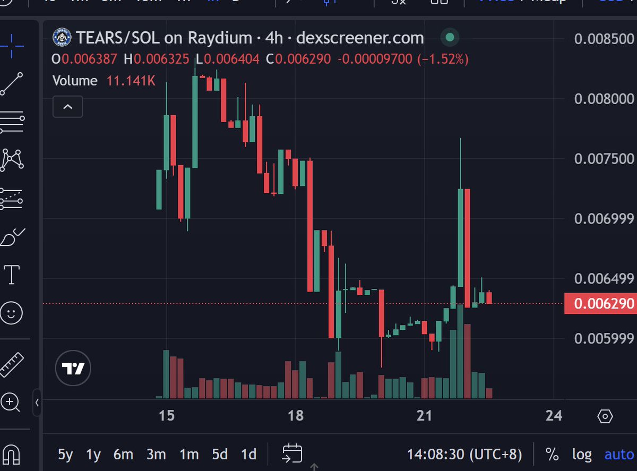The height and width of the screenshot is (471, 637).
Task: Click the 0.006499 price axis label
Action: pyautogui.click(x=605, y=278)
